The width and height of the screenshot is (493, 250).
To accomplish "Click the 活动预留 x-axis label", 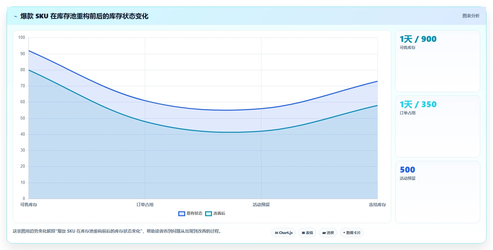I will coord(261,205).
